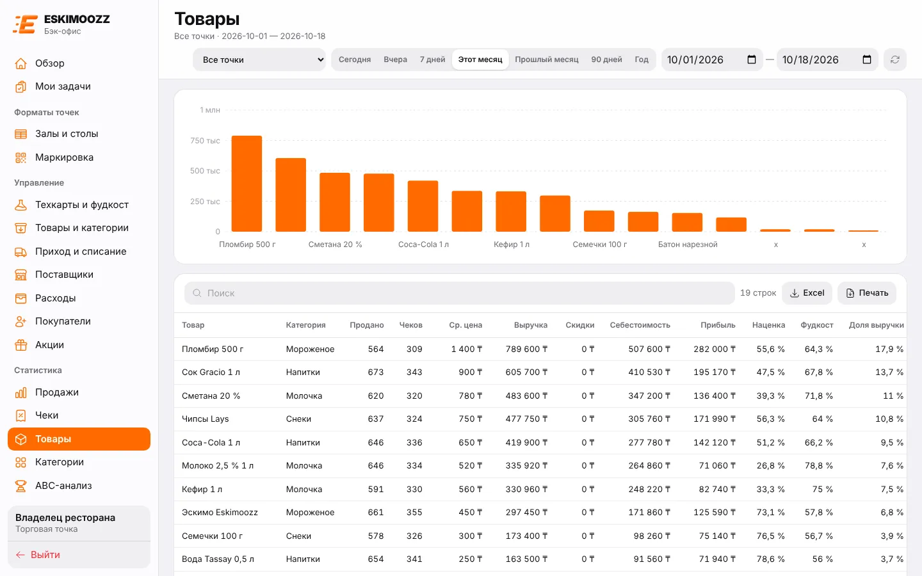Viewport: 922px width, 576px height.
Task: Click the Семечки 100 г table row name
Action: [212, 536]
